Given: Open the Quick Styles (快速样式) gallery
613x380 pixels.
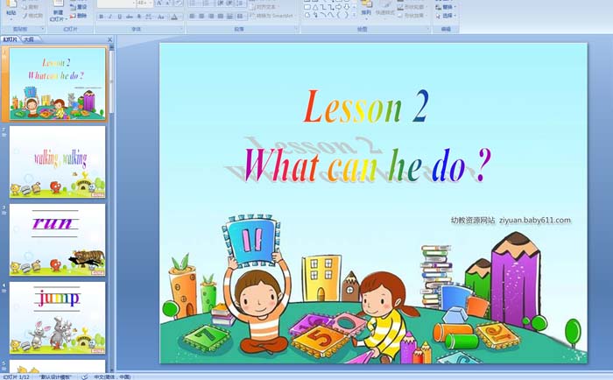Looking at the screenshot, I should tap(385, 11).
